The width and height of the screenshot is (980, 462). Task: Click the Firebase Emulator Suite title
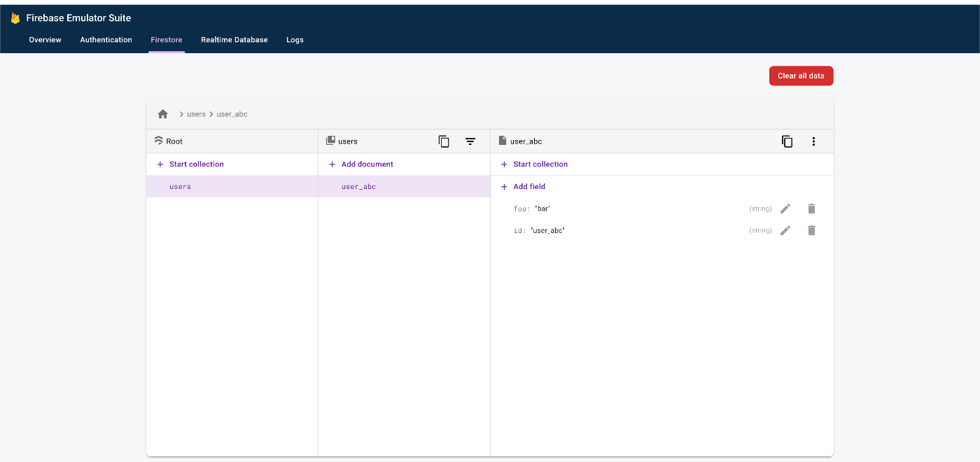pos(78,18)
